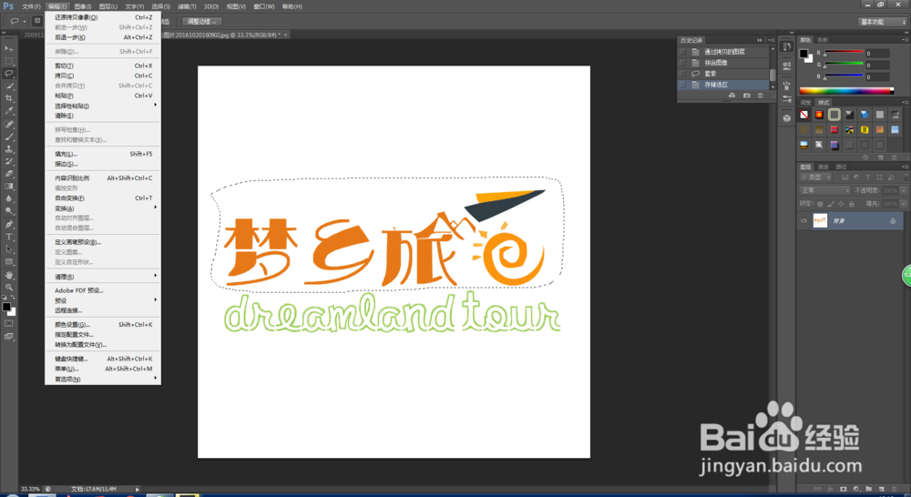Set history brush source for 通过拷贝的图层

click(682, 52)
